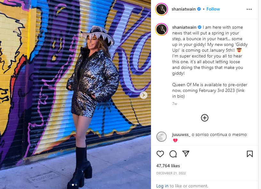The height and width of the screenshot is (189, 261).
Task: View the 47,764 likes list
Action: (168, 166)
